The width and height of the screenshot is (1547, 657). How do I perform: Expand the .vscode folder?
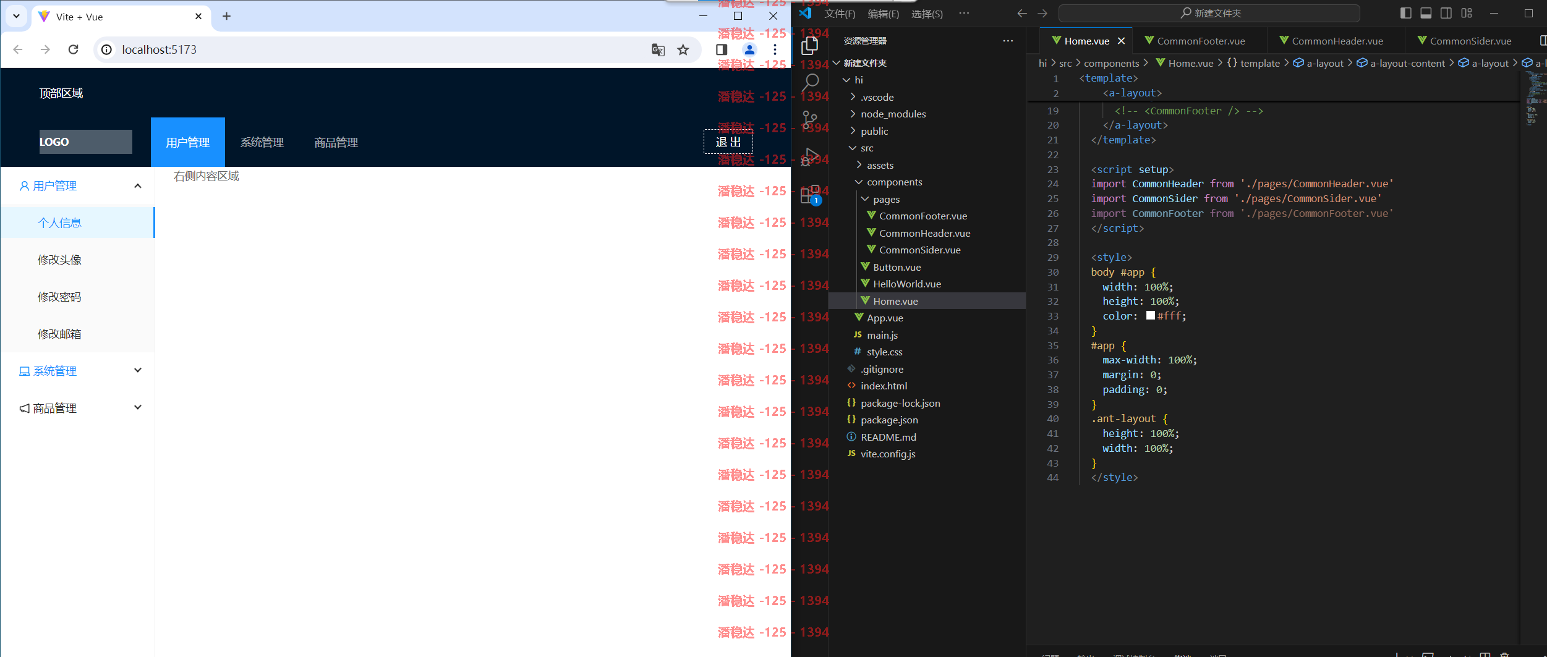click(x=927, y=97)
